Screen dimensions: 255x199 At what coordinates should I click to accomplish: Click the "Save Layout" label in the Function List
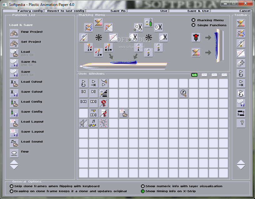click(32, 132)
